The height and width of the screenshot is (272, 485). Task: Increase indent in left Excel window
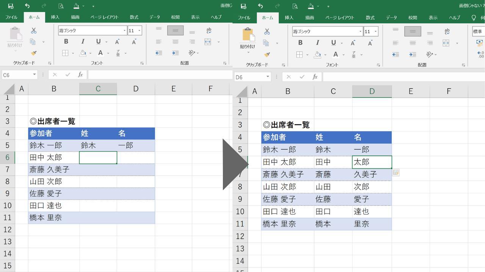(175, 53)
